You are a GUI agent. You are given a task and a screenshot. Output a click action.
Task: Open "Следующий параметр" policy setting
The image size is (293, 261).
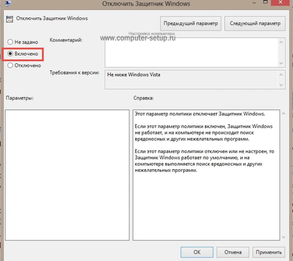click(255, 23)
